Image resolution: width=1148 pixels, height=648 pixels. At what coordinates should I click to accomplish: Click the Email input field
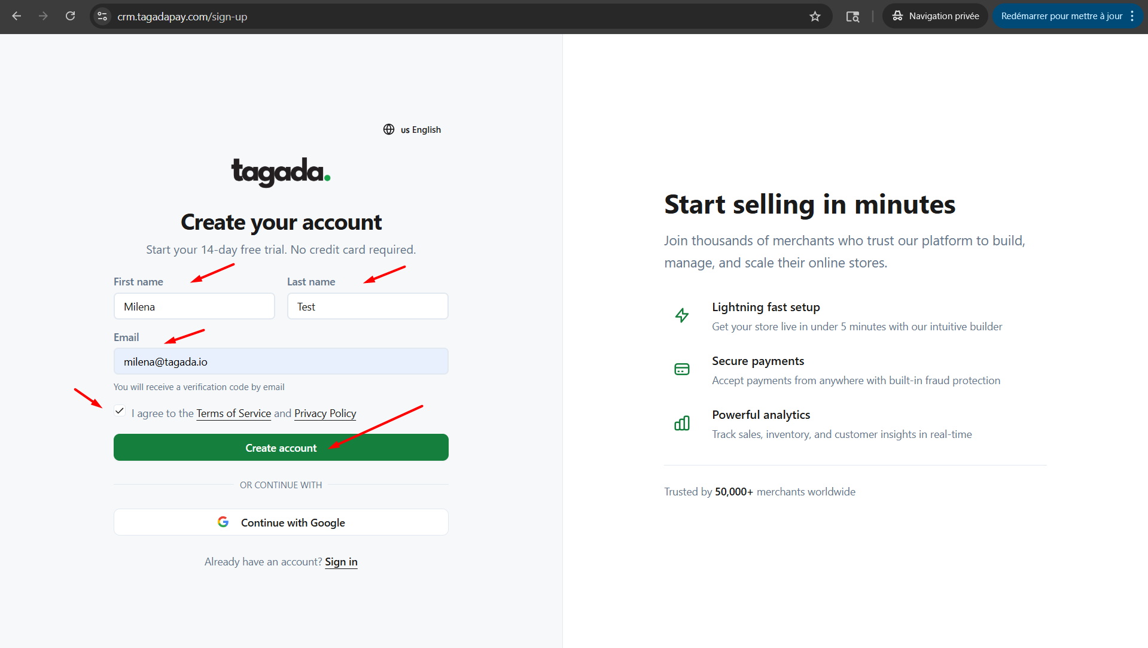(x=281, y=361)
